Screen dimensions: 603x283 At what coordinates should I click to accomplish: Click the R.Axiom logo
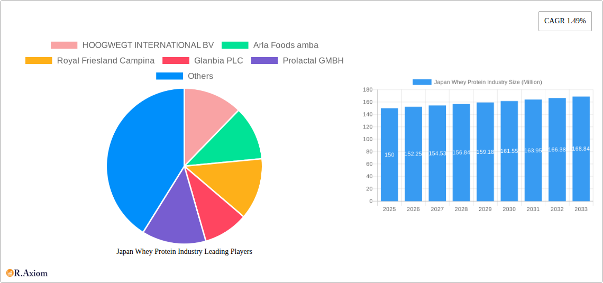click(x=27, y=273)
